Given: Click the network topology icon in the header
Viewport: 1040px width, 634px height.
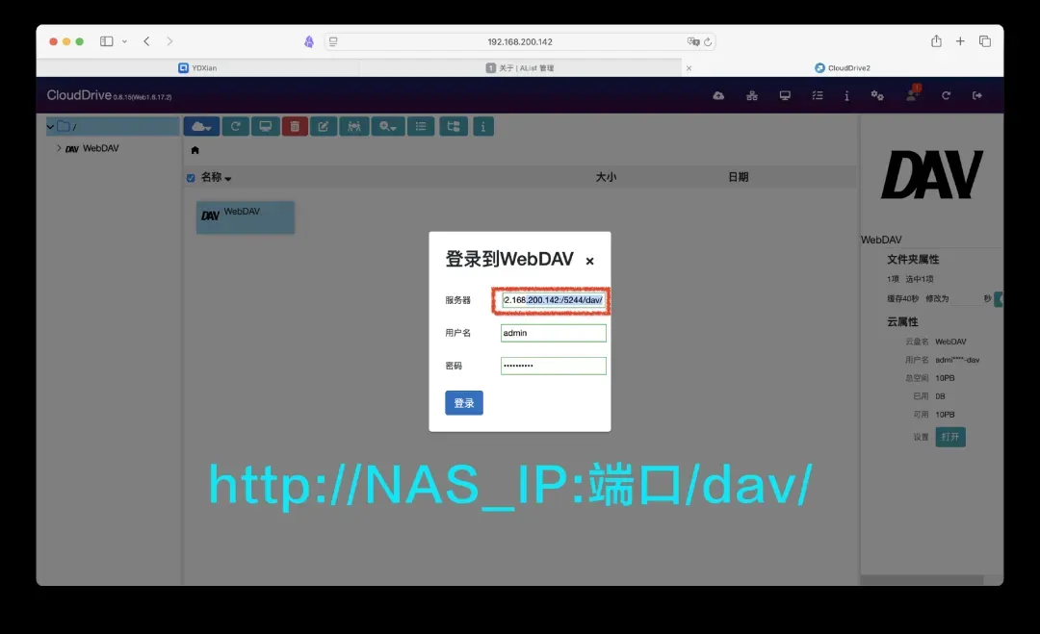Looking at the screenshot, I should (x=751, y=96).
